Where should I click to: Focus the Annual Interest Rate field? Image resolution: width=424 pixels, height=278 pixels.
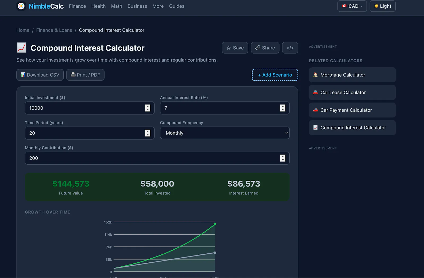point(225,108)
